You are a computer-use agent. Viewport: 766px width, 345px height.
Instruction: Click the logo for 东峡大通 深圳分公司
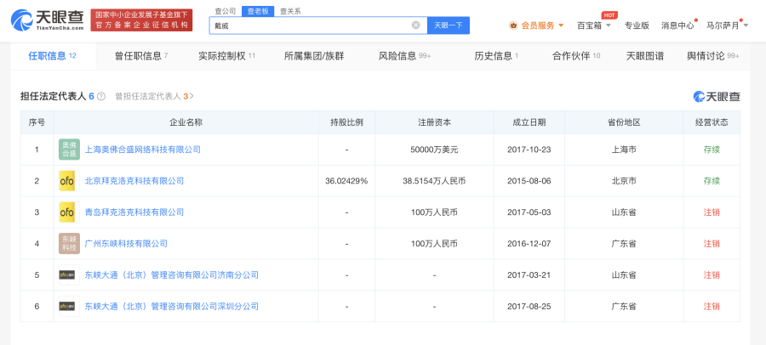pyautogui.click(x=67, y=306)
